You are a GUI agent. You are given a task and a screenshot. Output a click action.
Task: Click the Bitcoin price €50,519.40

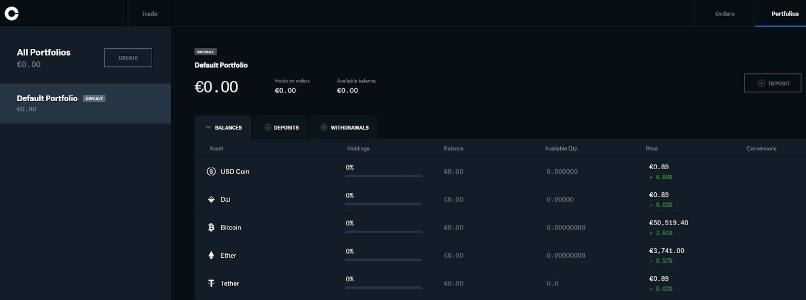(668, 222)
